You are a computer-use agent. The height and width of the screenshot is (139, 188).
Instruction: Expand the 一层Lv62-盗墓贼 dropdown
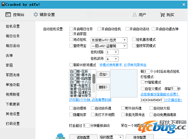point(125,46)
